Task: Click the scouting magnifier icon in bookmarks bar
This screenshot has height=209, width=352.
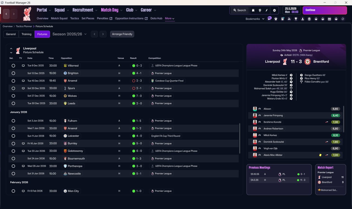Action: click(289, 19)
